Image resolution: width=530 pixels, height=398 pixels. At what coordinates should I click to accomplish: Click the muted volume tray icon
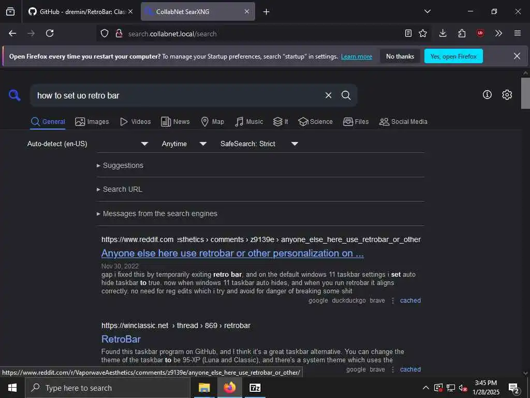[x=463, y=388]
